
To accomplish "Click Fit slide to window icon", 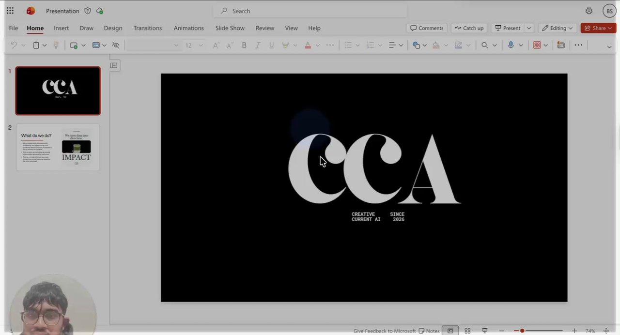I will pyautogui.click(x=606, y=331).
